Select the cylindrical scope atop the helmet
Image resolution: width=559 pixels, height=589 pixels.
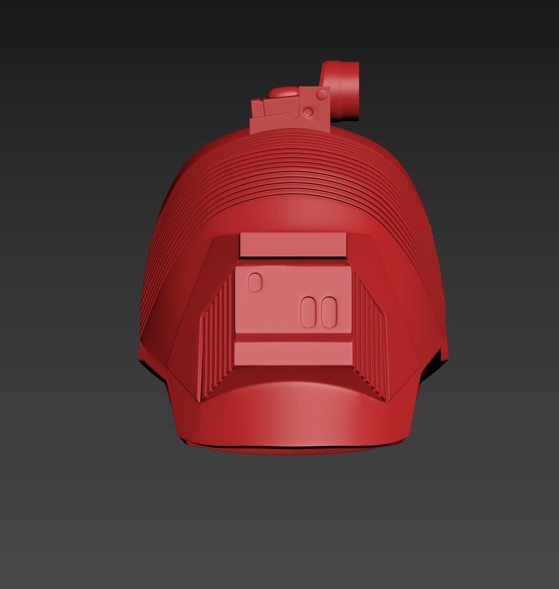(340, 90)
